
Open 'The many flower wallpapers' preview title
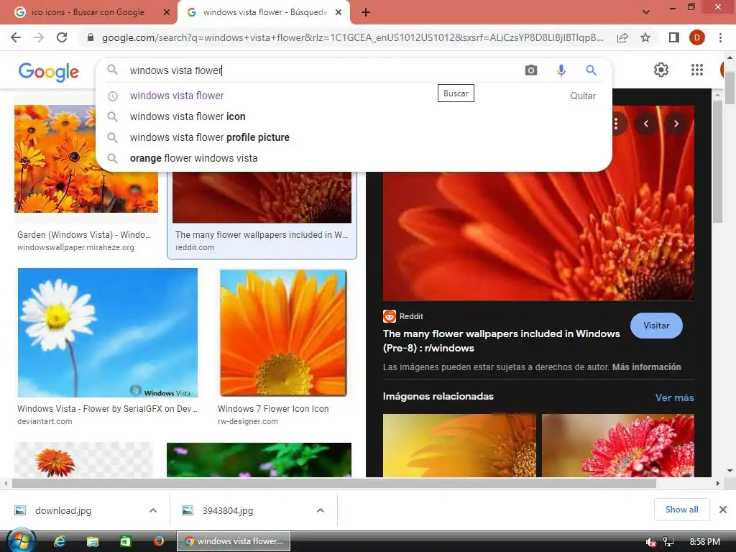501,341
